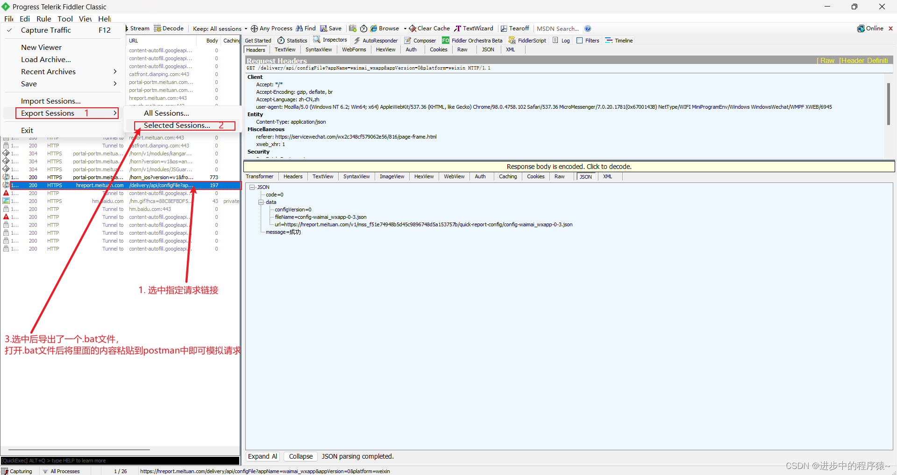897x475 pixels.
Task: Open the Keep: All sessions dropdown
Action: (x=220, y=28)
